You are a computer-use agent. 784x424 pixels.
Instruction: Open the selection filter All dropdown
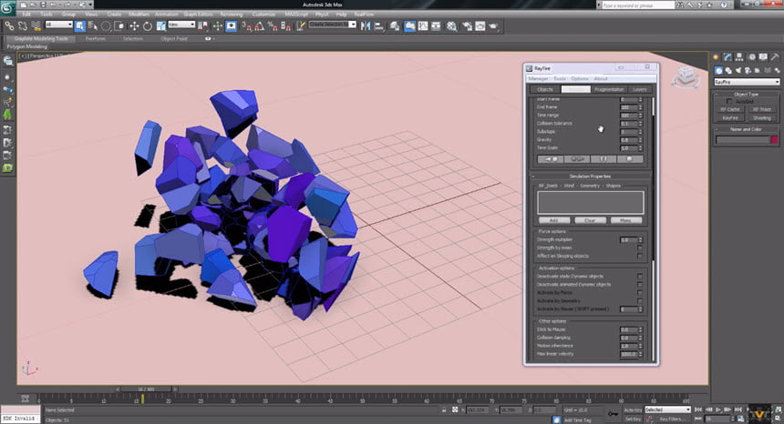(x=59, y=25)
